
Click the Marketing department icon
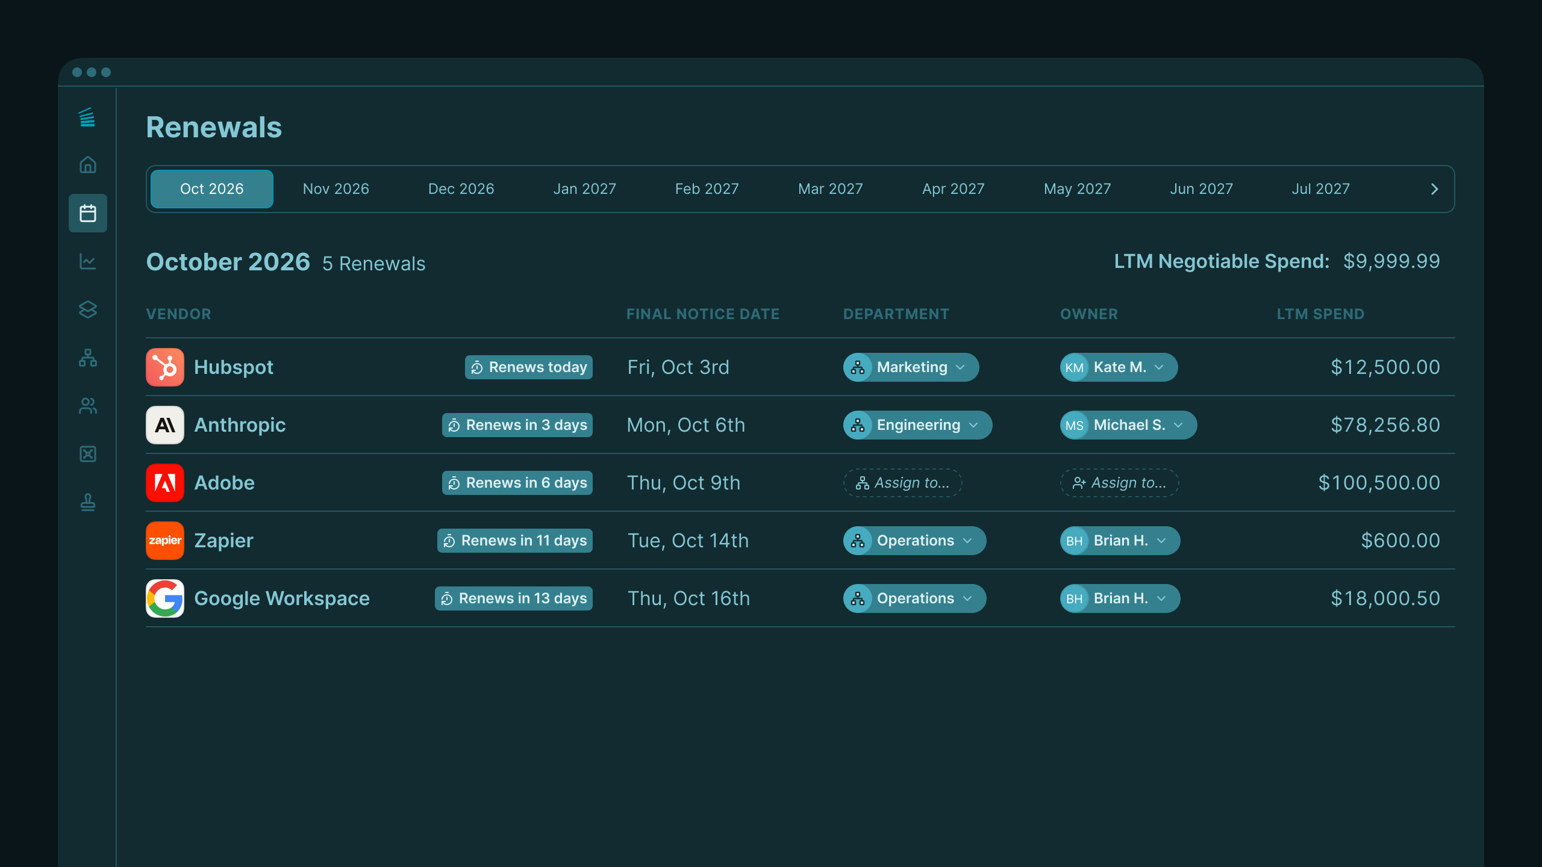pyautogui.click(x=858, y=367)
